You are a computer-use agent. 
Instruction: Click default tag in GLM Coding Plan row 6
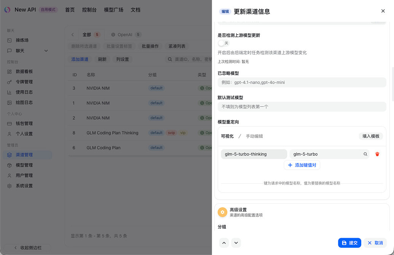tap(156, 148)
